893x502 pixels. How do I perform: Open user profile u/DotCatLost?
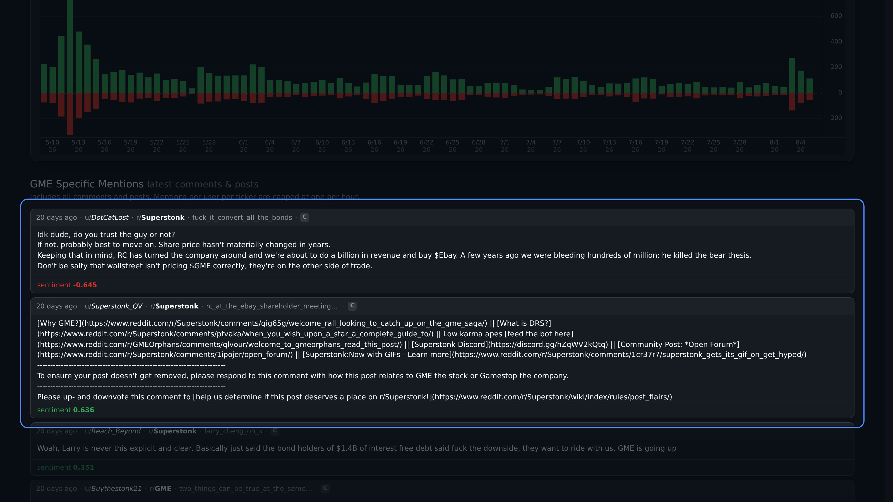click(x=106, y=218)
